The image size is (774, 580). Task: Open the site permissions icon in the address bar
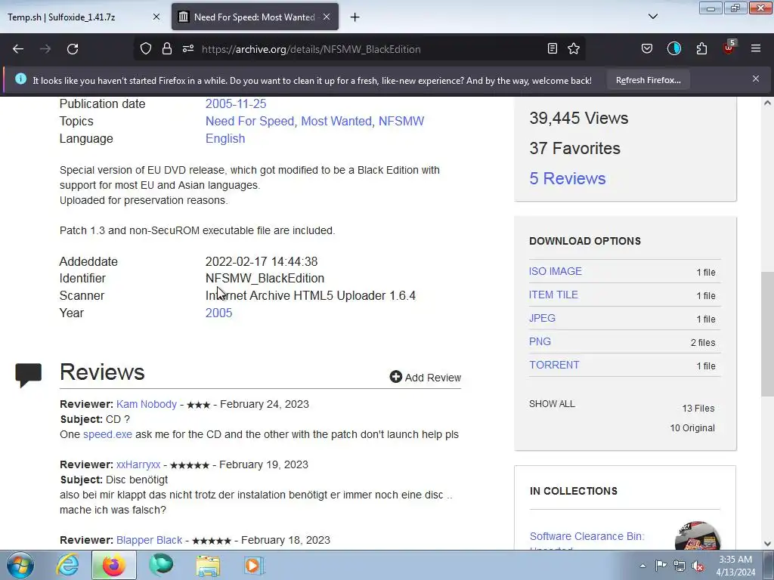[188, 49]
